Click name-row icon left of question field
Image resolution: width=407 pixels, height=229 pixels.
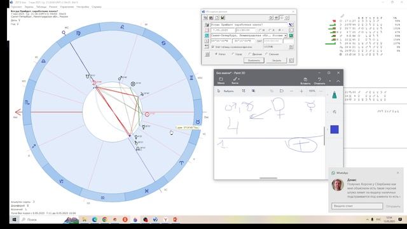click(x=207, y=25)
